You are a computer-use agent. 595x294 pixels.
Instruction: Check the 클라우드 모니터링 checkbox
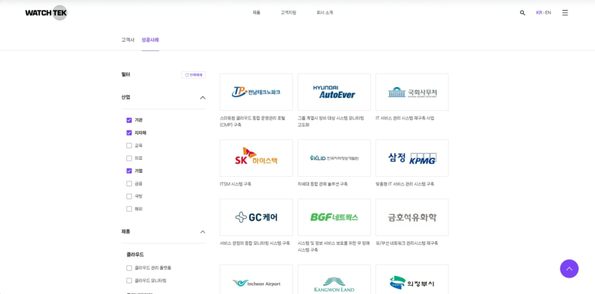(x=129, y=281)
